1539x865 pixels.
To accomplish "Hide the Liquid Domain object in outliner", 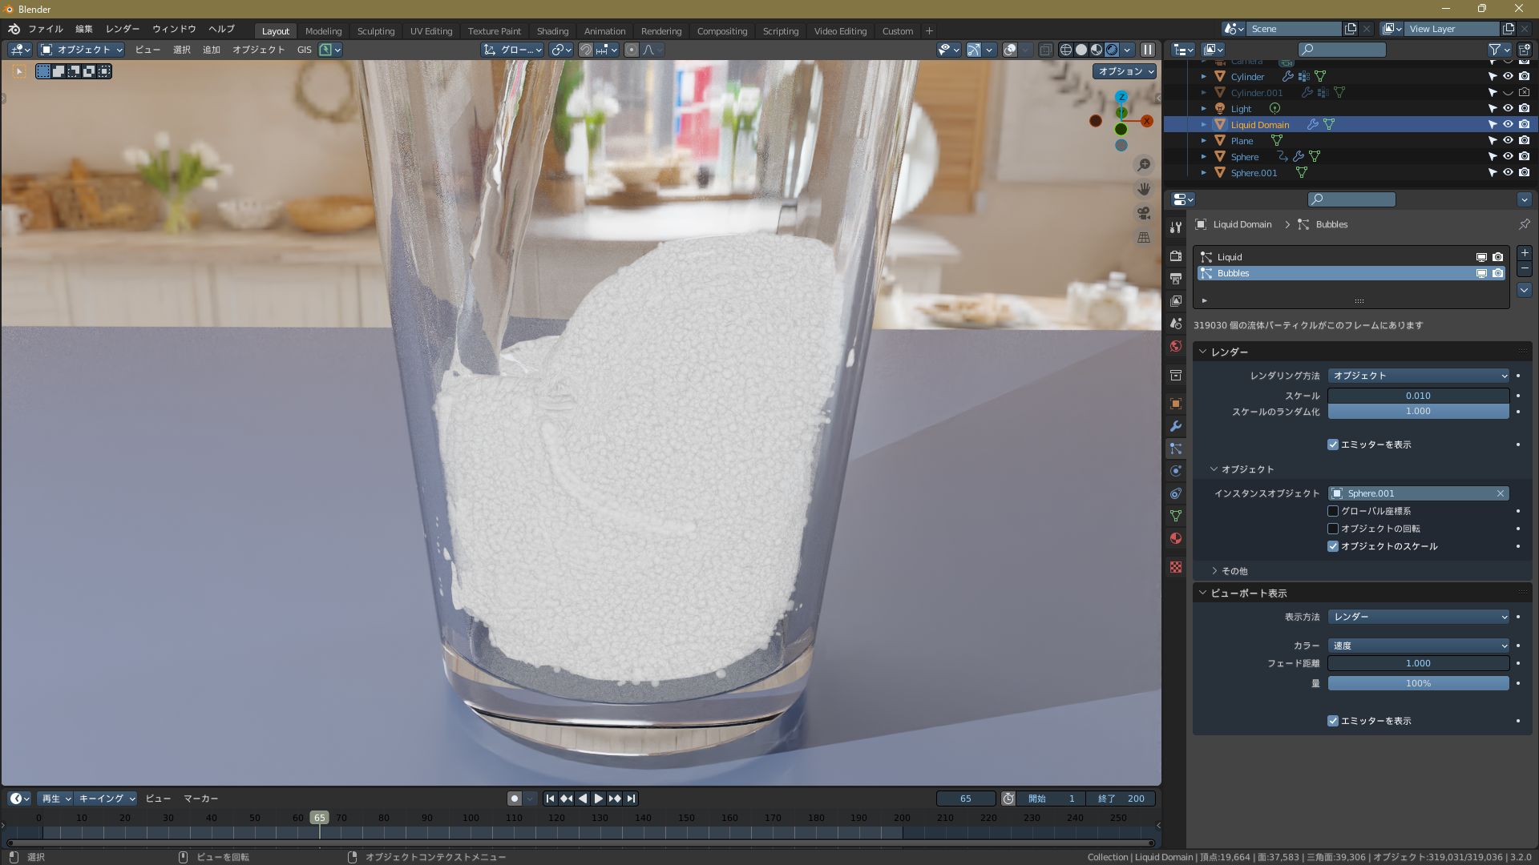I will 1508,124.
